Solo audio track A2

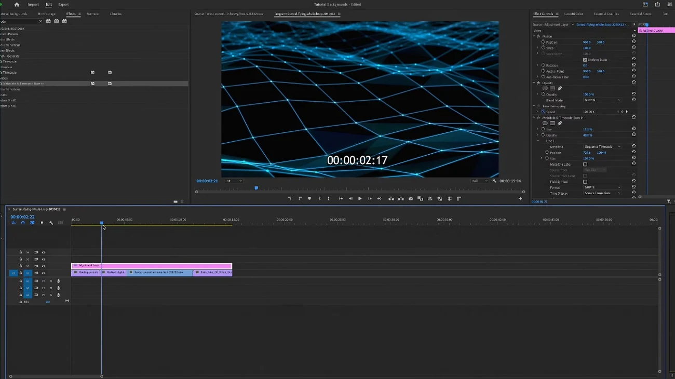tap(51, 288)
